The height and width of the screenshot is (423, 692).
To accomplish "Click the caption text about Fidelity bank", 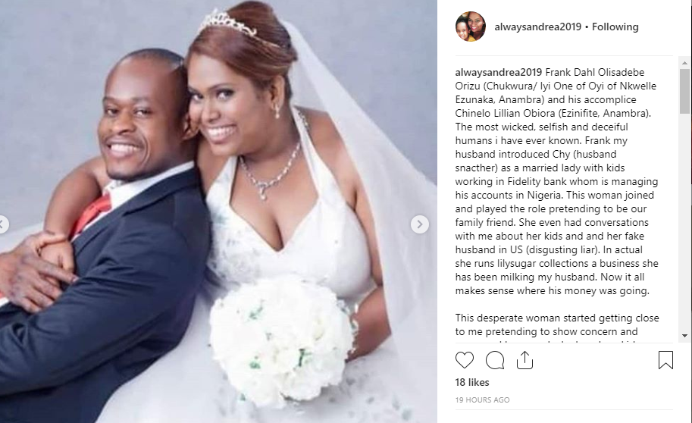I will [x=556, y=181].
